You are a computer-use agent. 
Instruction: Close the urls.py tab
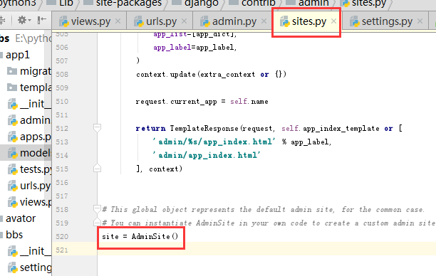coord(184,21)
